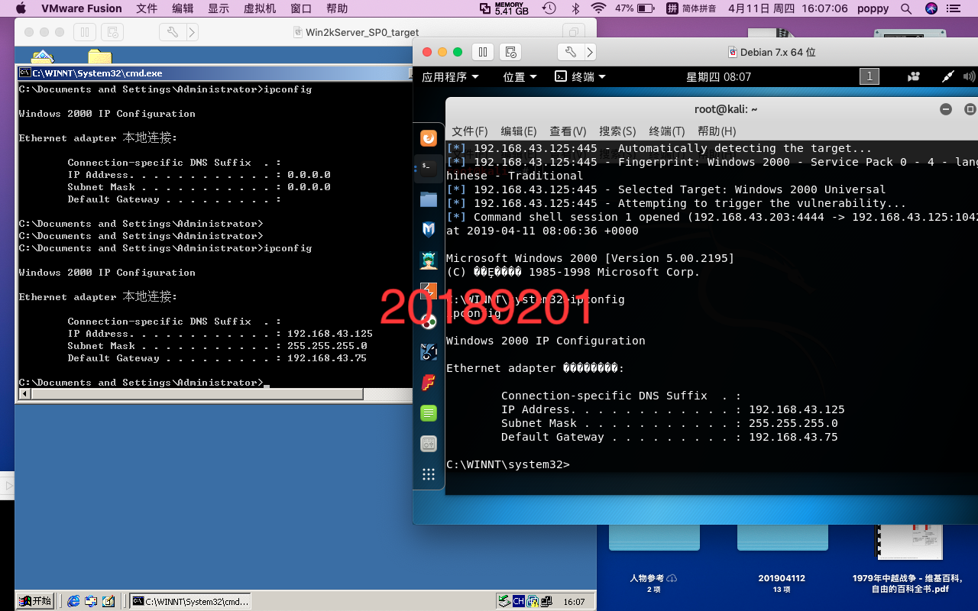Click the Time Machine icon in the menu bar
978x611 pixels.
pyautogui.click(x=549, y=8)
